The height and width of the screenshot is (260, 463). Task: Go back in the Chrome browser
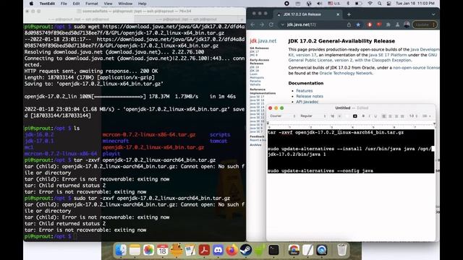(252, 25)
